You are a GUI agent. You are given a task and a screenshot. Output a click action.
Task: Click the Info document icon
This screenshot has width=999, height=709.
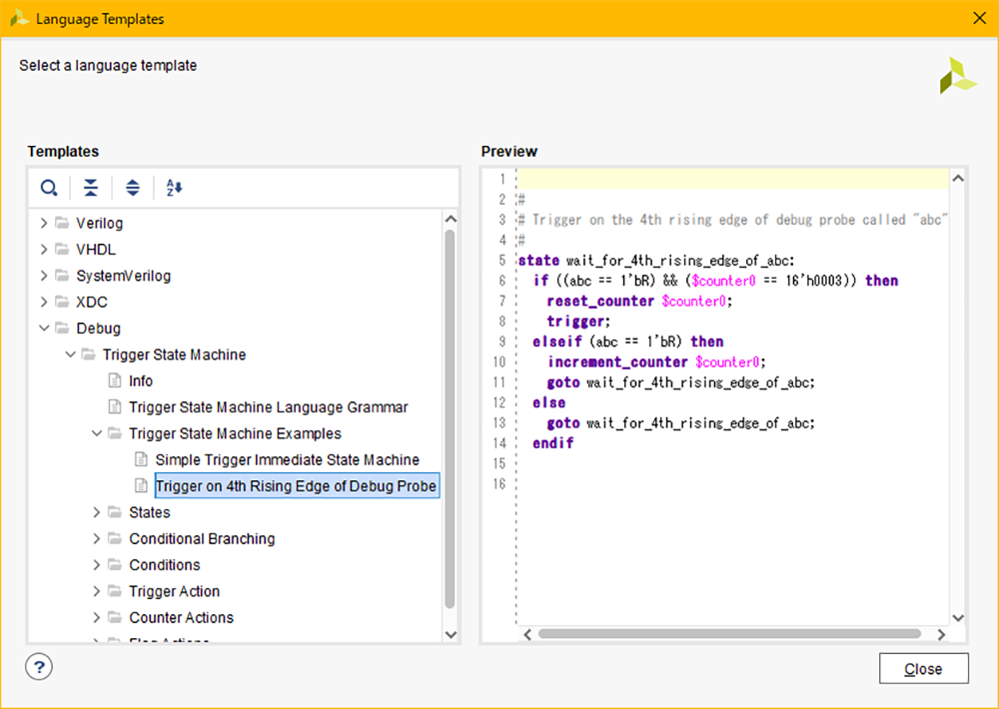point(115,380)
